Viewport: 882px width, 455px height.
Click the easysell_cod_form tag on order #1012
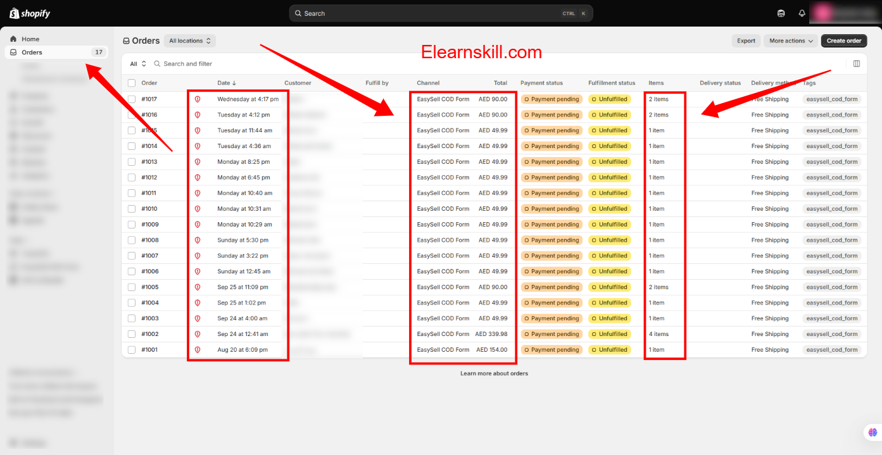[x=832, y=178]
